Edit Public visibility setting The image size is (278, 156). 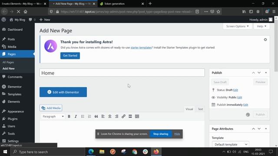(x=239, y=97)
